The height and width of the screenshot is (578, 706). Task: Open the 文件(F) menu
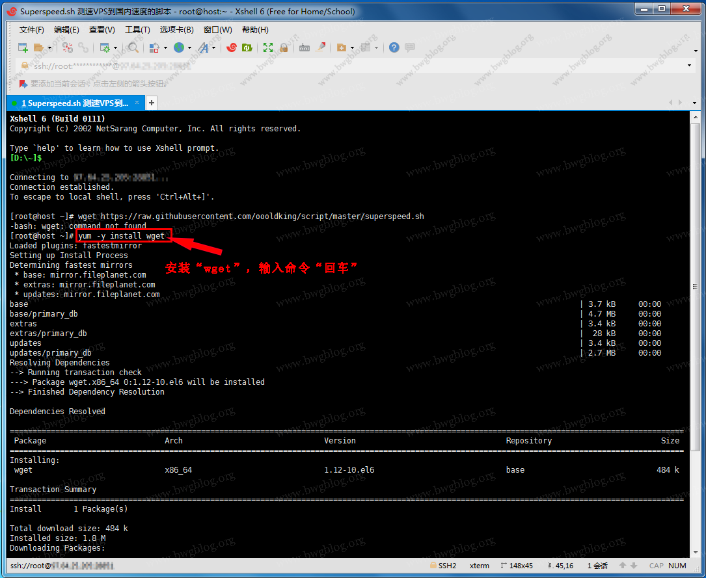coord(31,30)
